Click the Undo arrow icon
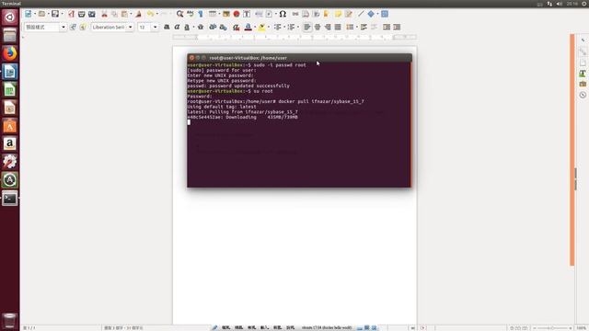 (x=150, y=14)
